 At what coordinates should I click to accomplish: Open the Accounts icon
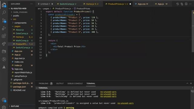[x=4, y=100]
